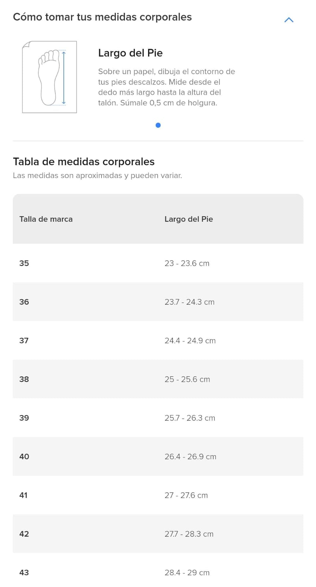Viewport: 316px width, 587px height.
Task: Click the 'Tabla de medidas corporales' heading
Action: point(84,162)
